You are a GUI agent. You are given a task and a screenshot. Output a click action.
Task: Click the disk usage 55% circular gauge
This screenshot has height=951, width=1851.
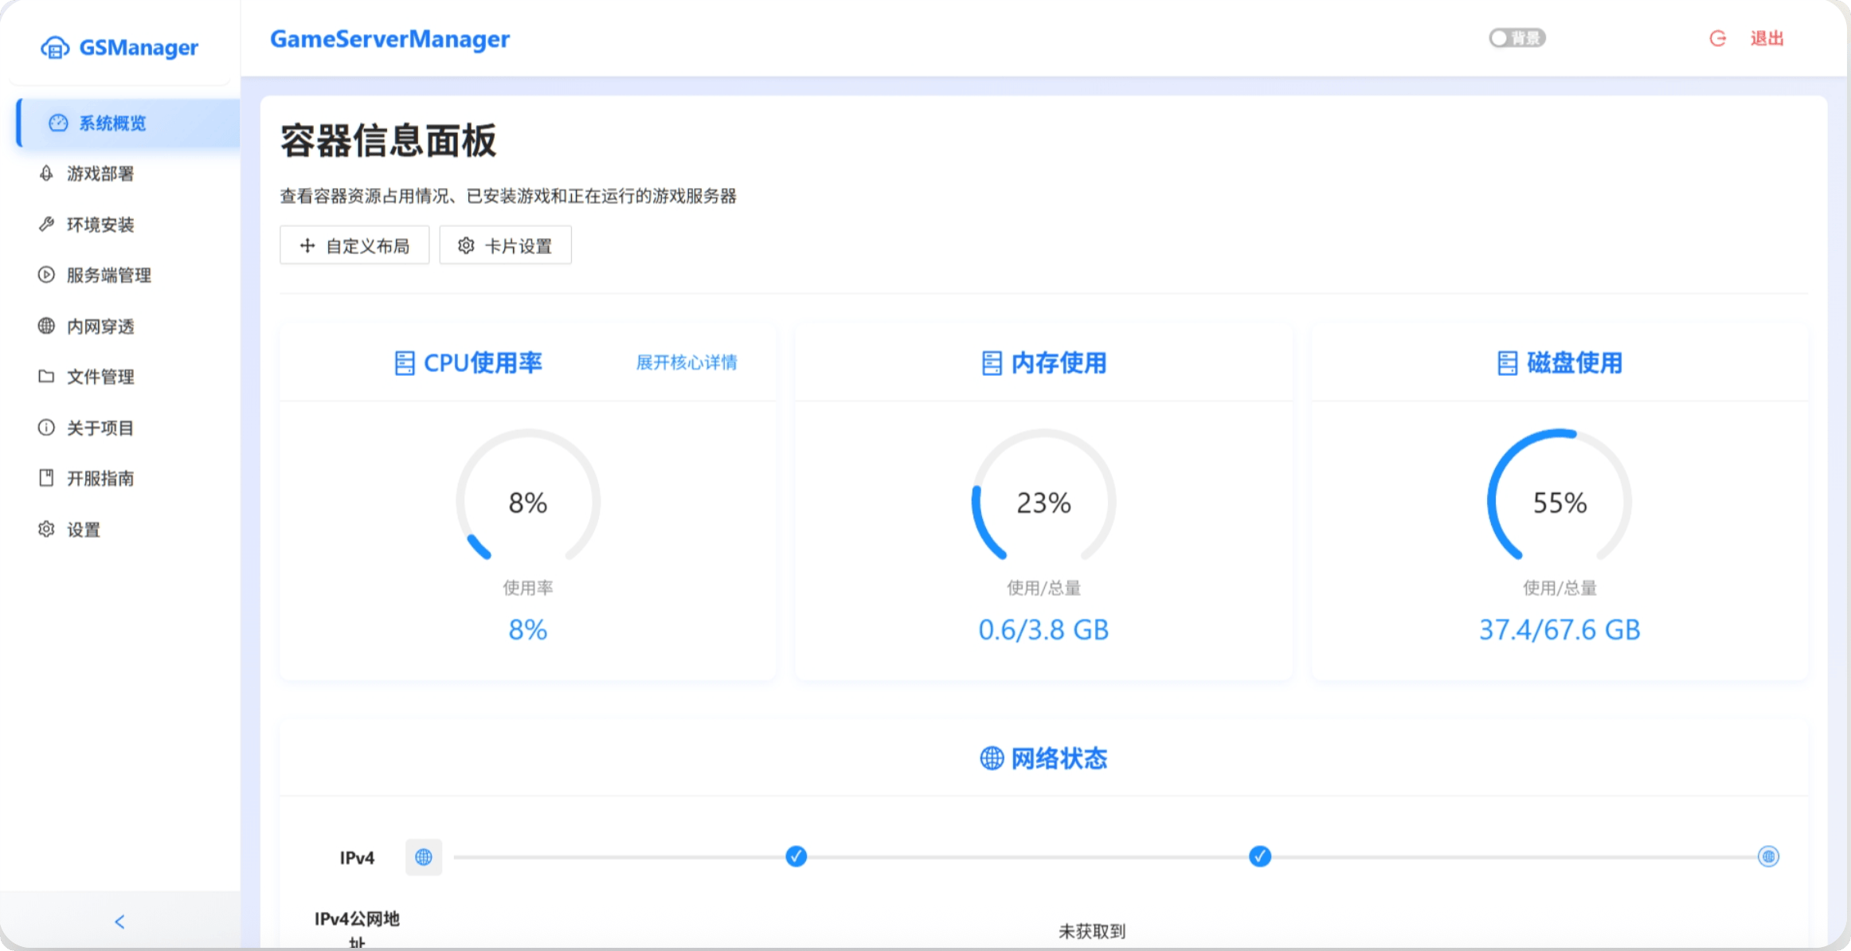pyautogui.click(x=1559, y=502)
